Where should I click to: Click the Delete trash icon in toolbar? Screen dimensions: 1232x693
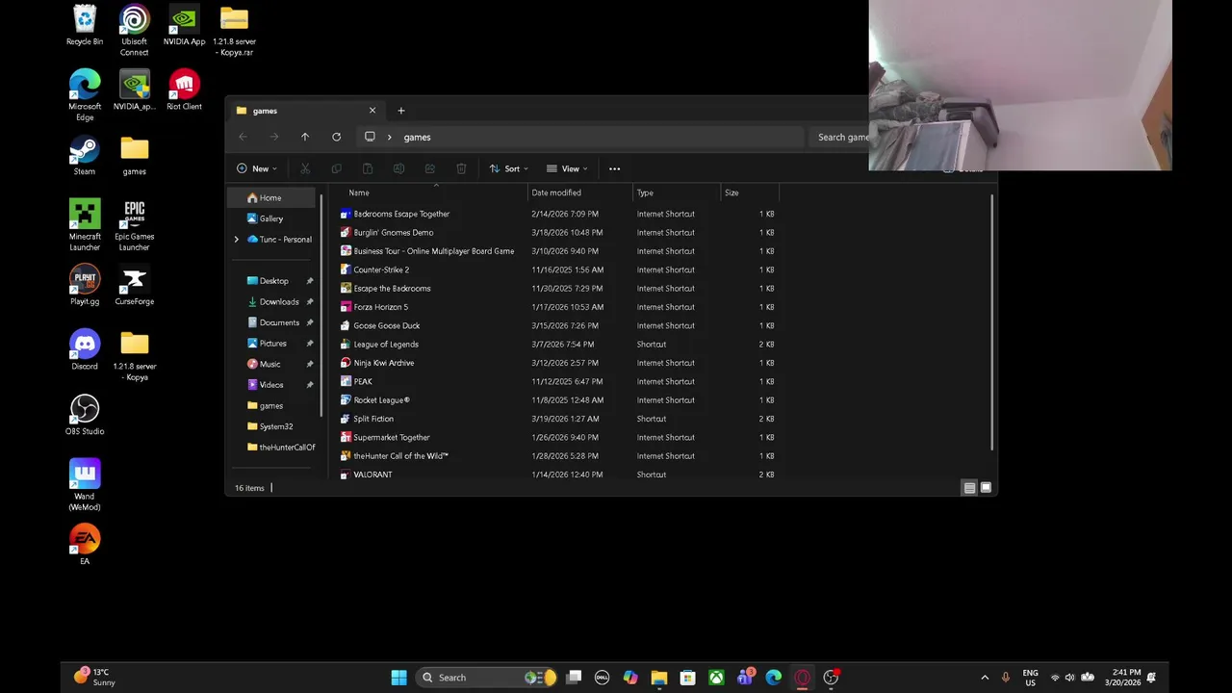tap(461, 168)
